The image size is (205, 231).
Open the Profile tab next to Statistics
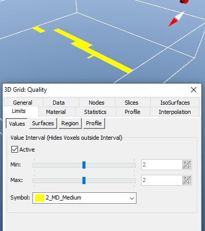coord(132,112)
